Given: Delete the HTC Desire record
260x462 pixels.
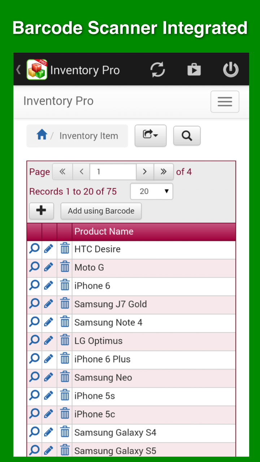Looking at the screenshot, I should pos(65,249).
